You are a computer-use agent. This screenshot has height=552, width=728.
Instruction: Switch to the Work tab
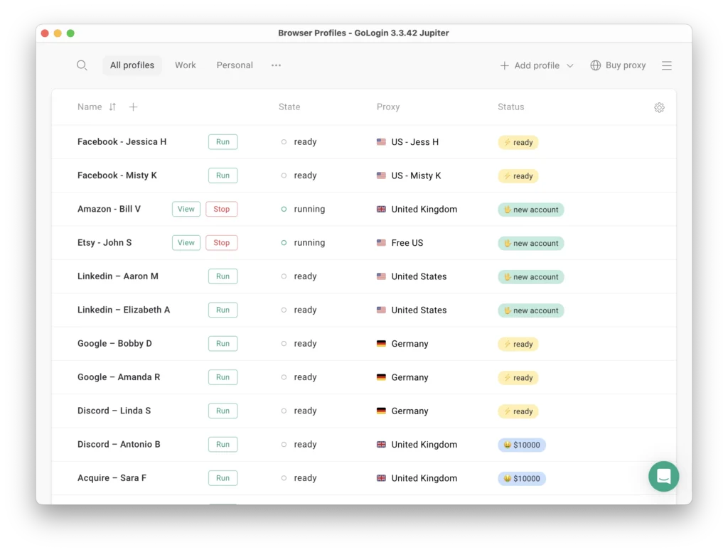point(185,65)
